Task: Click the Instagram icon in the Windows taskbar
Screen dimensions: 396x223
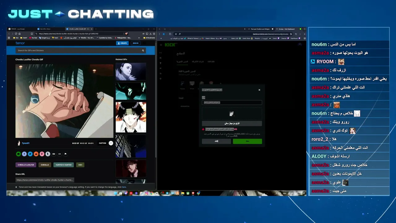Action: (147, 193)
